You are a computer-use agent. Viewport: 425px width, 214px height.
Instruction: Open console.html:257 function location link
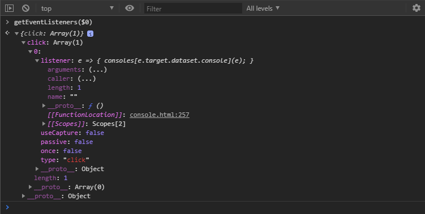click(x=160, y=115)
